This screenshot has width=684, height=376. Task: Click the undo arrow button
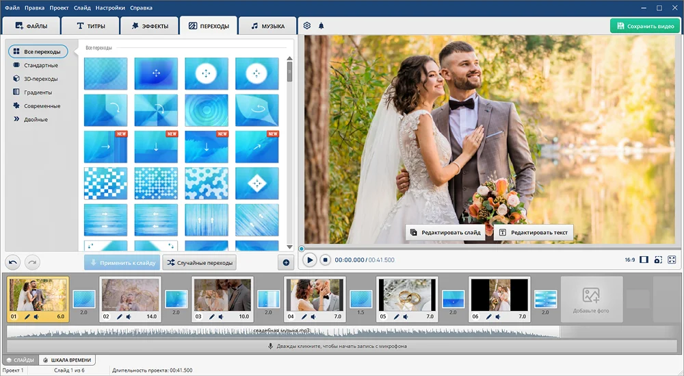(x=13, y=262)
